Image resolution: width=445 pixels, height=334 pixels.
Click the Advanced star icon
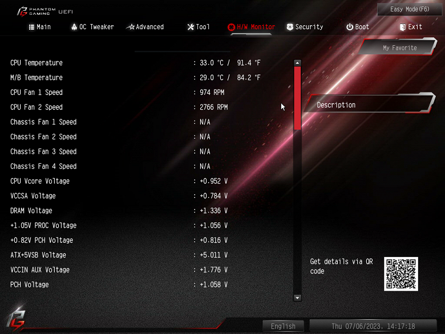(131, 27)
